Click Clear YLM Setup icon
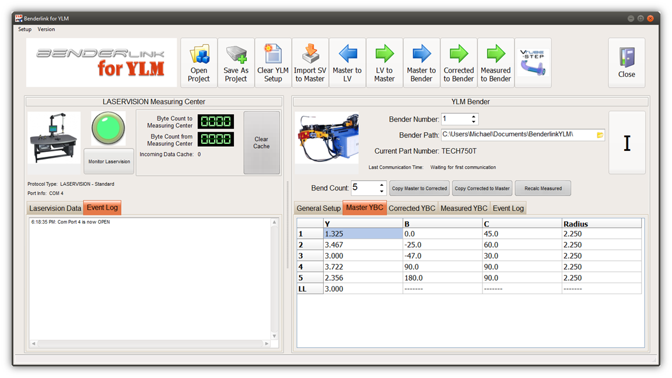 point(273,63)
